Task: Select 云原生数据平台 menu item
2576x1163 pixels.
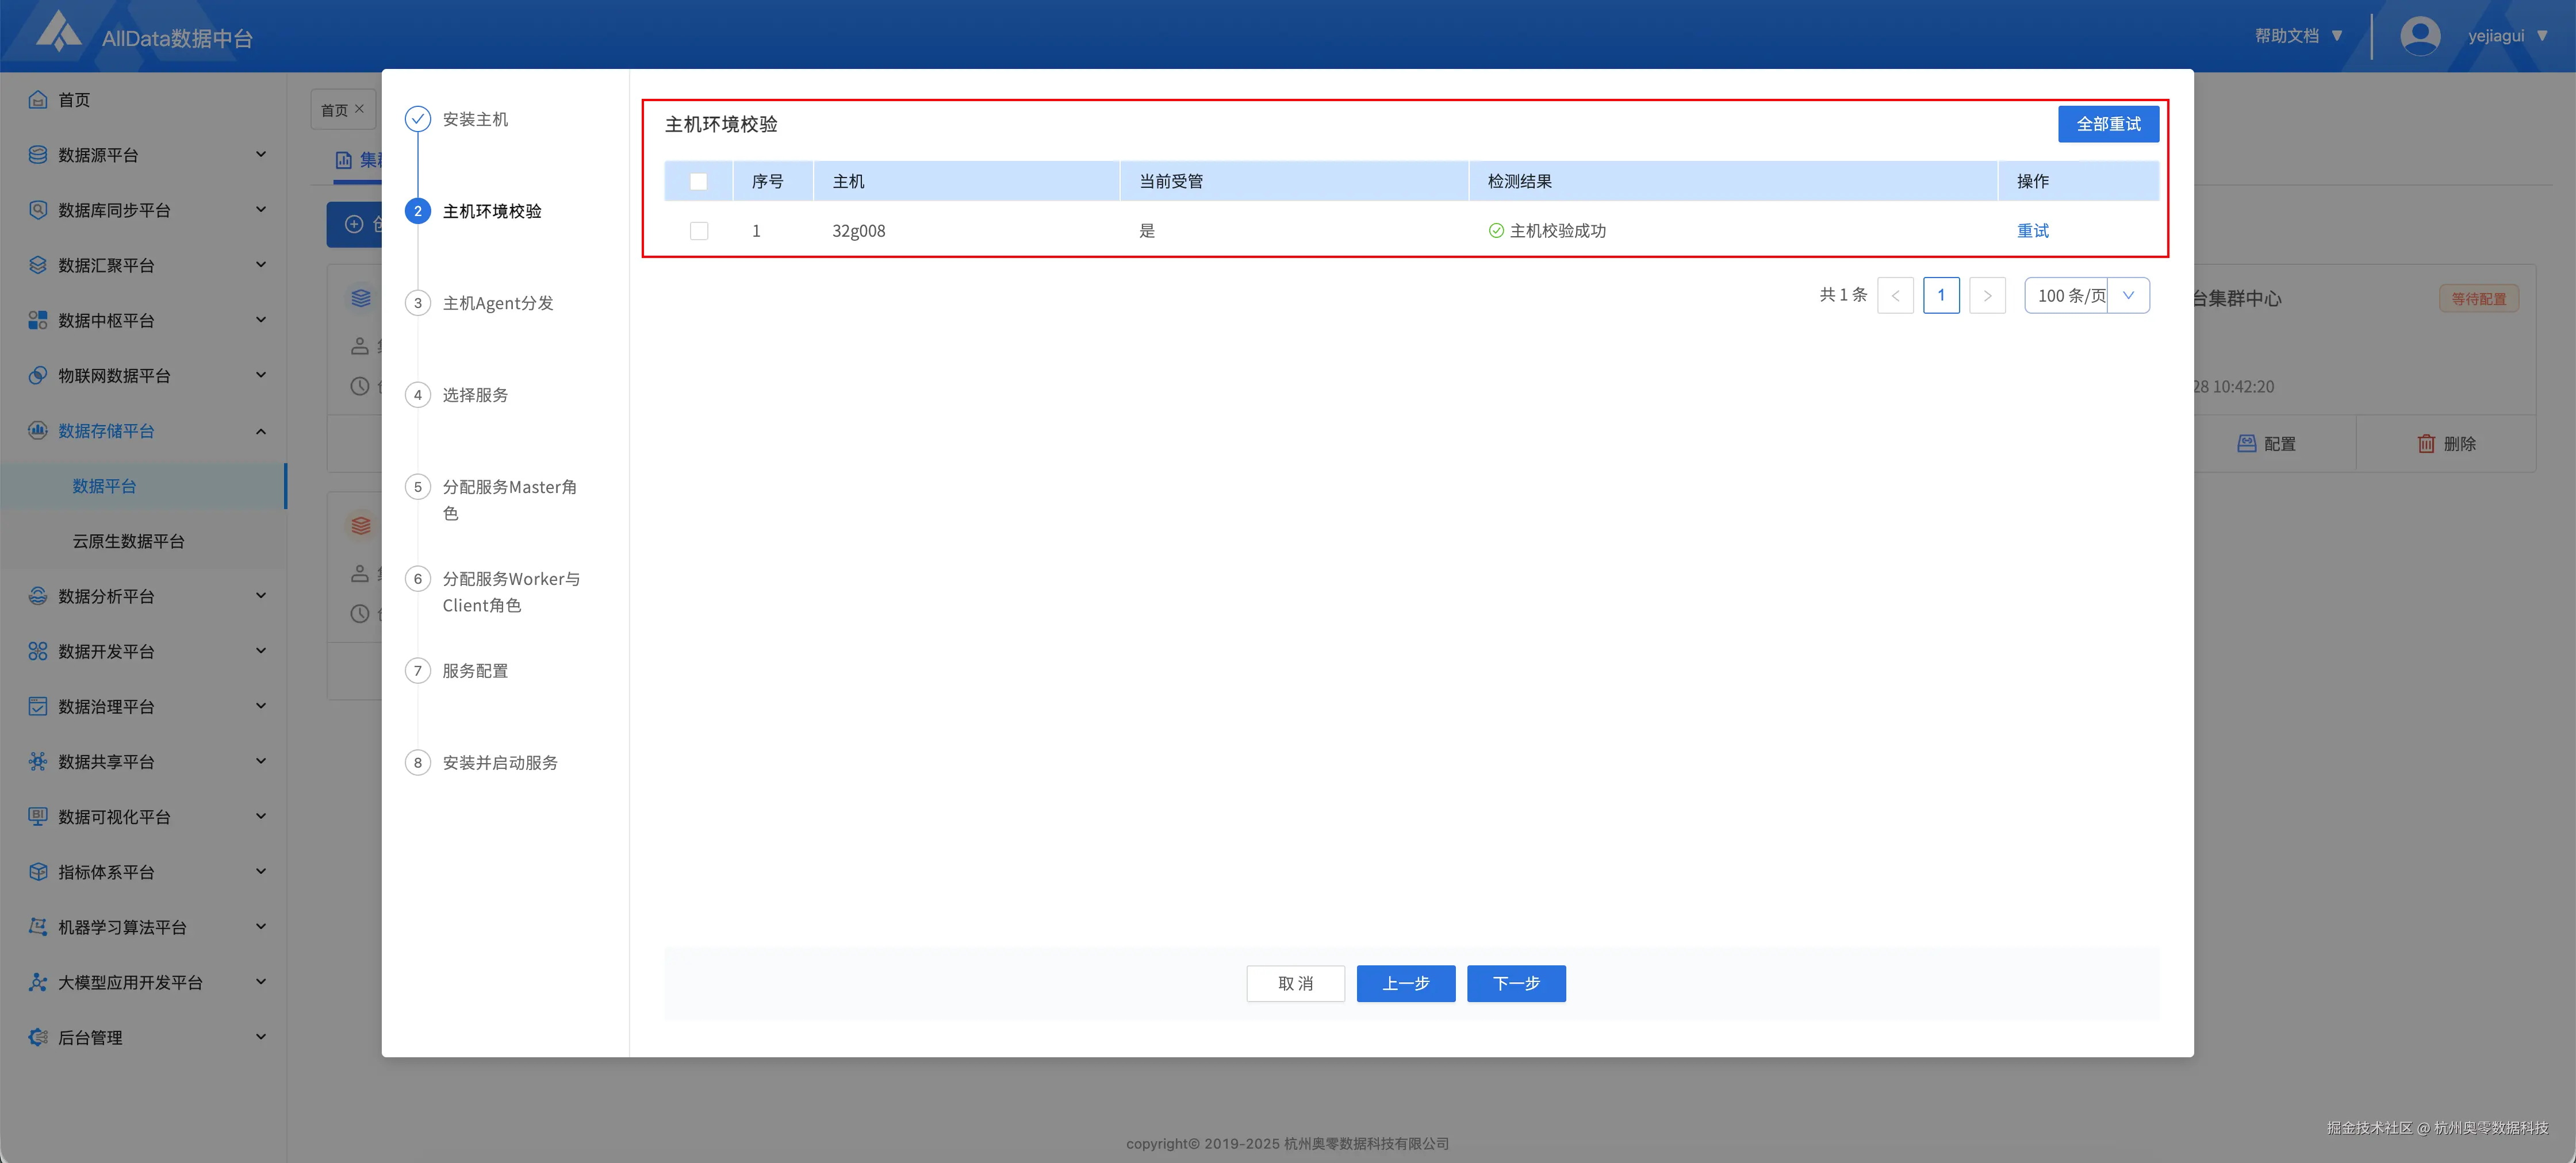Action: tap(128, 541)
